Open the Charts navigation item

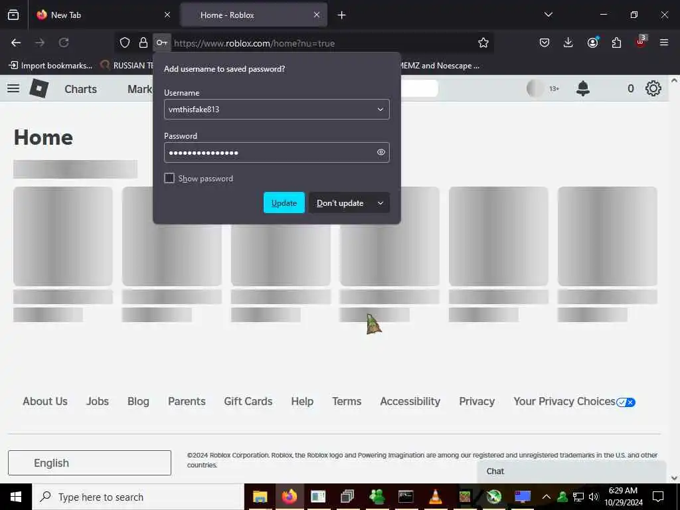pos(80,89)
